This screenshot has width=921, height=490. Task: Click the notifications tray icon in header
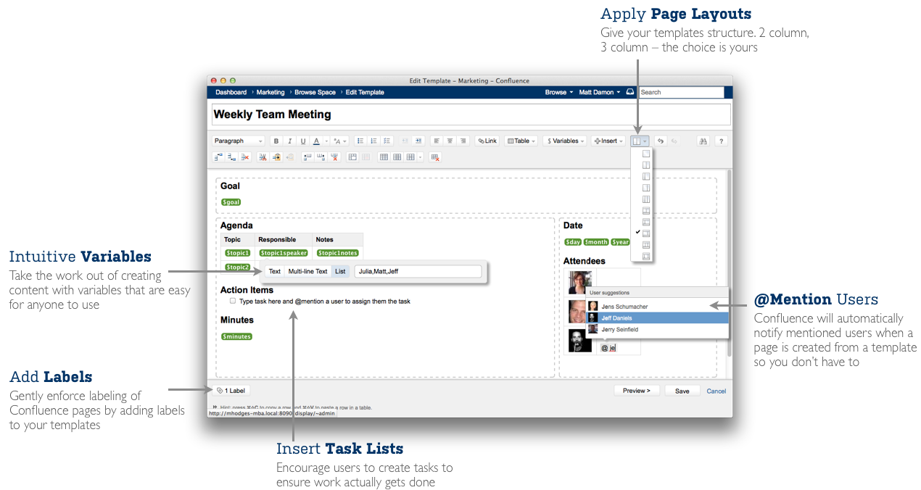pyautogui.click(x=629, y=92)
